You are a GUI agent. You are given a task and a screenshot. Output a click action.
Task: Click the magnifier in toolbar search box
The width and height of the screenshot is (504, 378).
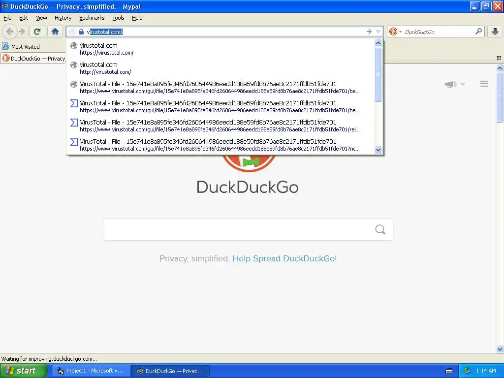pyautogui.click(x=478, y=31)
